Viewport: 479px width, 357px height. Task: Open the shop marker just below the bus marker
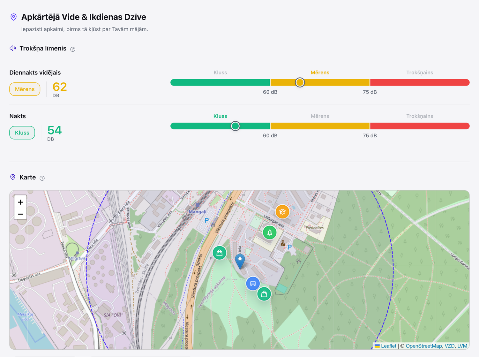click(264, 294)
